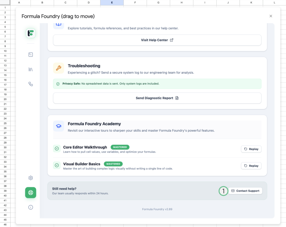Close the Formula Foundry dialog

point(271,16)
